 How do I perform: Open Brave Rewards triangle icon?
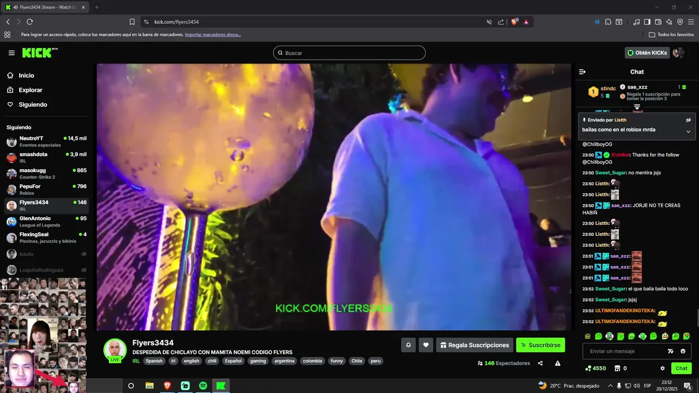(526, 22)
